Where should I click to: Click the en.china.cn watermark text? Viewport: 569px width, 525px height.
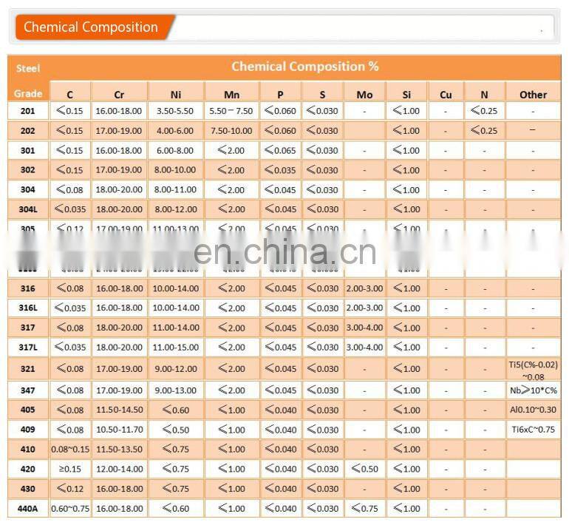284,253
